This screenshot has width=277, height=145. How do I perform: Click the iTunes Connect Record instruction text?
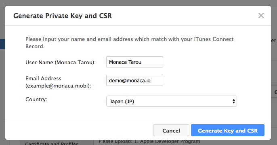130,43
